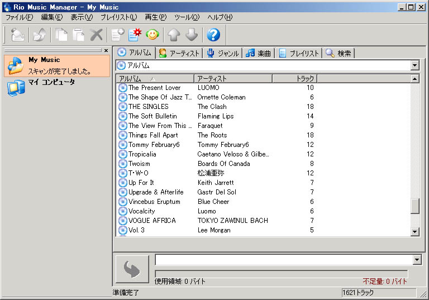Click artist Keith Jarrett
429x300 pixels.
216,183
